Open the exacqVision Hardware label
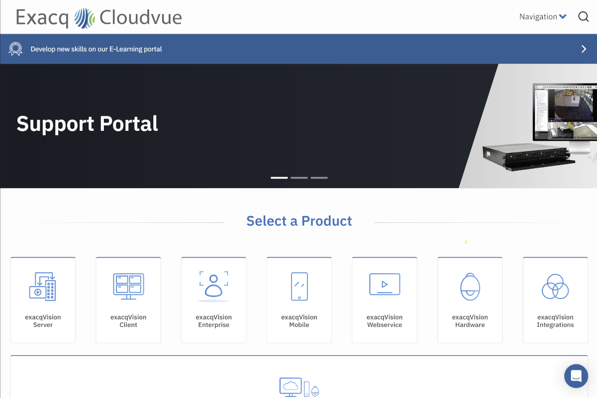Image resolution: width=597 pixels, height=398 pixels. coord(470,321)
